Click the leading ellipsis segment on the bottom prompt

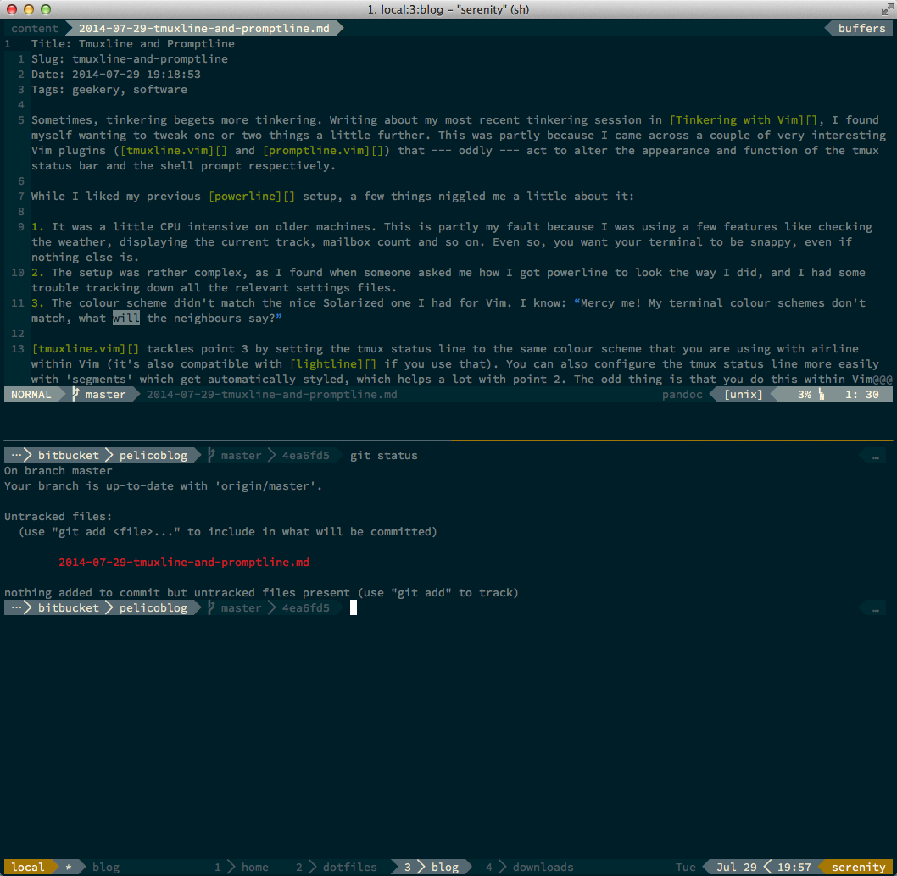[x=17, y=607]
